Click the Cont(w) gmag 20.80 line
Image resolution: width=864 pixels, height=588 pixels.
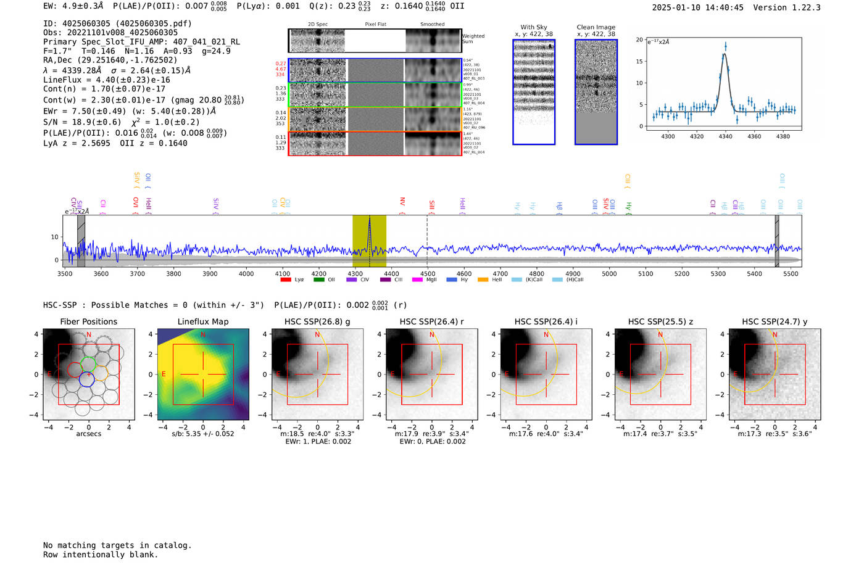point(144,99)
